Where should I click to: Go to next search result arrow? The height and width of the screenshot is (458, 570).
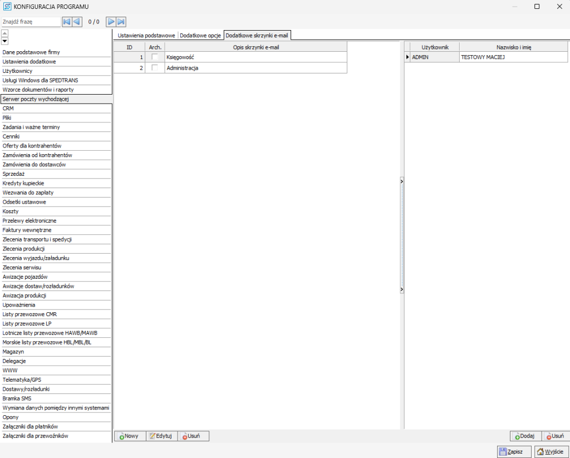pos(111,22)
